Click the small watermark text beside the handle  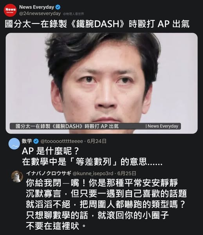click(74, 14)
